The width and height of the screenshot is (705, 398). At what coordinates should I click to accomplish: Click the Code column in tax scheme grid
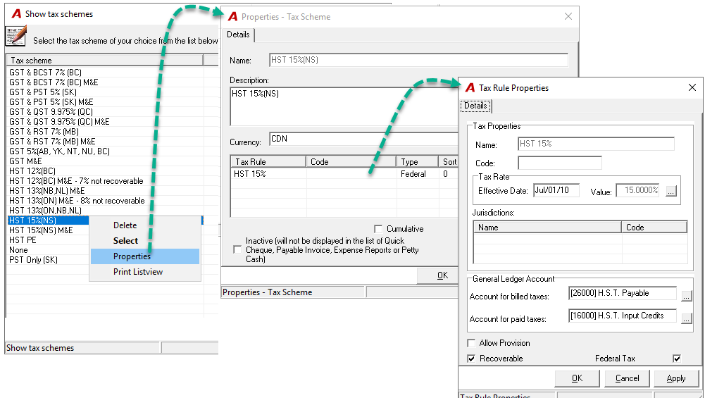tap(351, 161)
